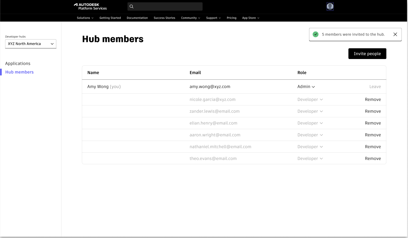Open the Community menu
This screenshot has height=238, width=408.
pyautogui.click(x=190, y=18)
